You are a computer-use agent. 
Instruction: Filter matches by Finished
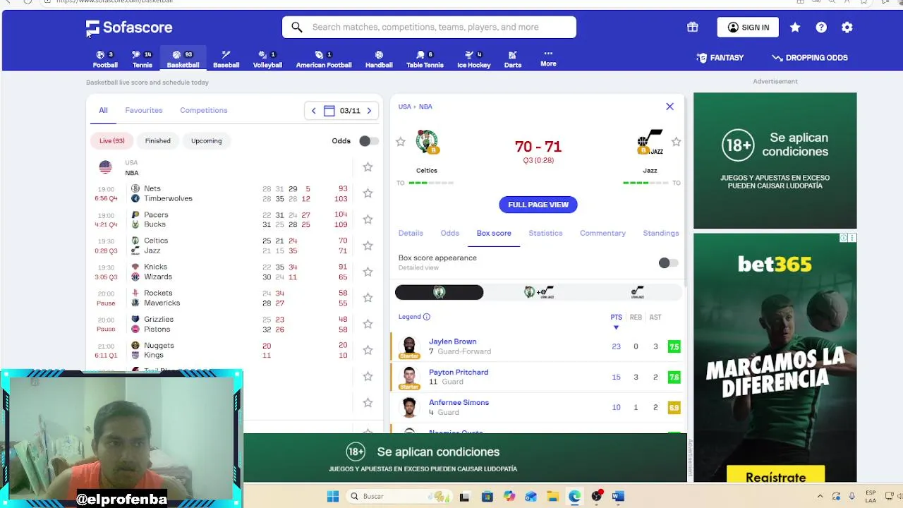coord(157,140)
